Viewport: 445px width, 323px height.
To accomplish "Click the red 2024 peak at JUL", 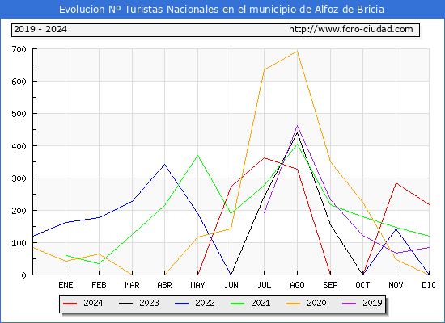I will pyautogui.click(x=265, y=157).
